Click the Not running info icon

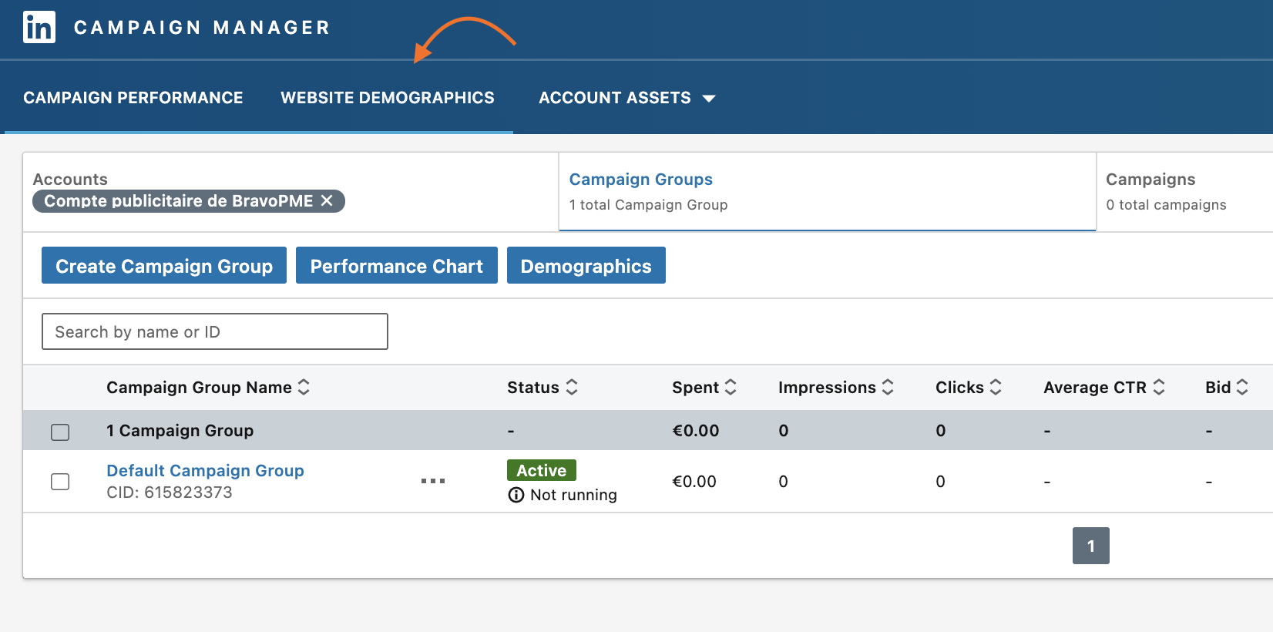[x=516, y=495]
